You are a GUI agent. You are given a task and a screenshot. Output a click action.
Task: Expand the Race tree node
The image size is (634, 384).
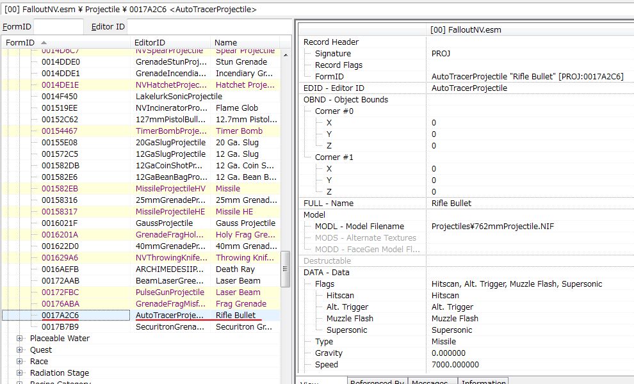[x=19, y=362]
